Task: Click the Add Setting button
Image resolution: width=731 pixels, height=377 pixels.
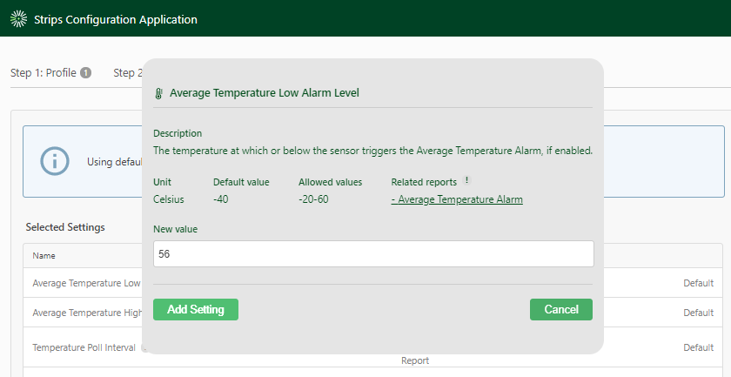Action: pyautogui.click(x=196, y=309)
